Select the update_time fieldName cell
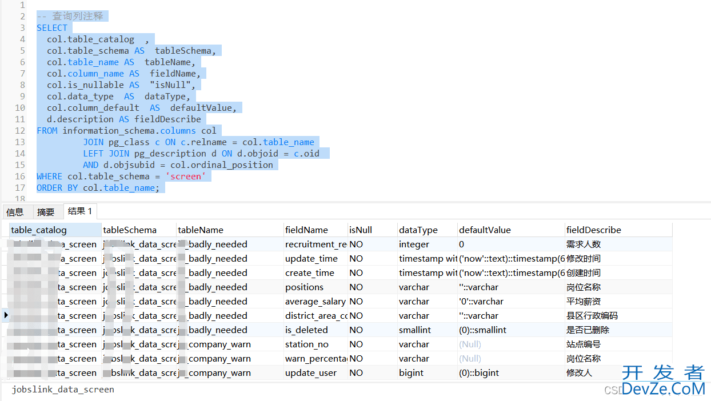The image size is (711, 401). pos(315,258)
